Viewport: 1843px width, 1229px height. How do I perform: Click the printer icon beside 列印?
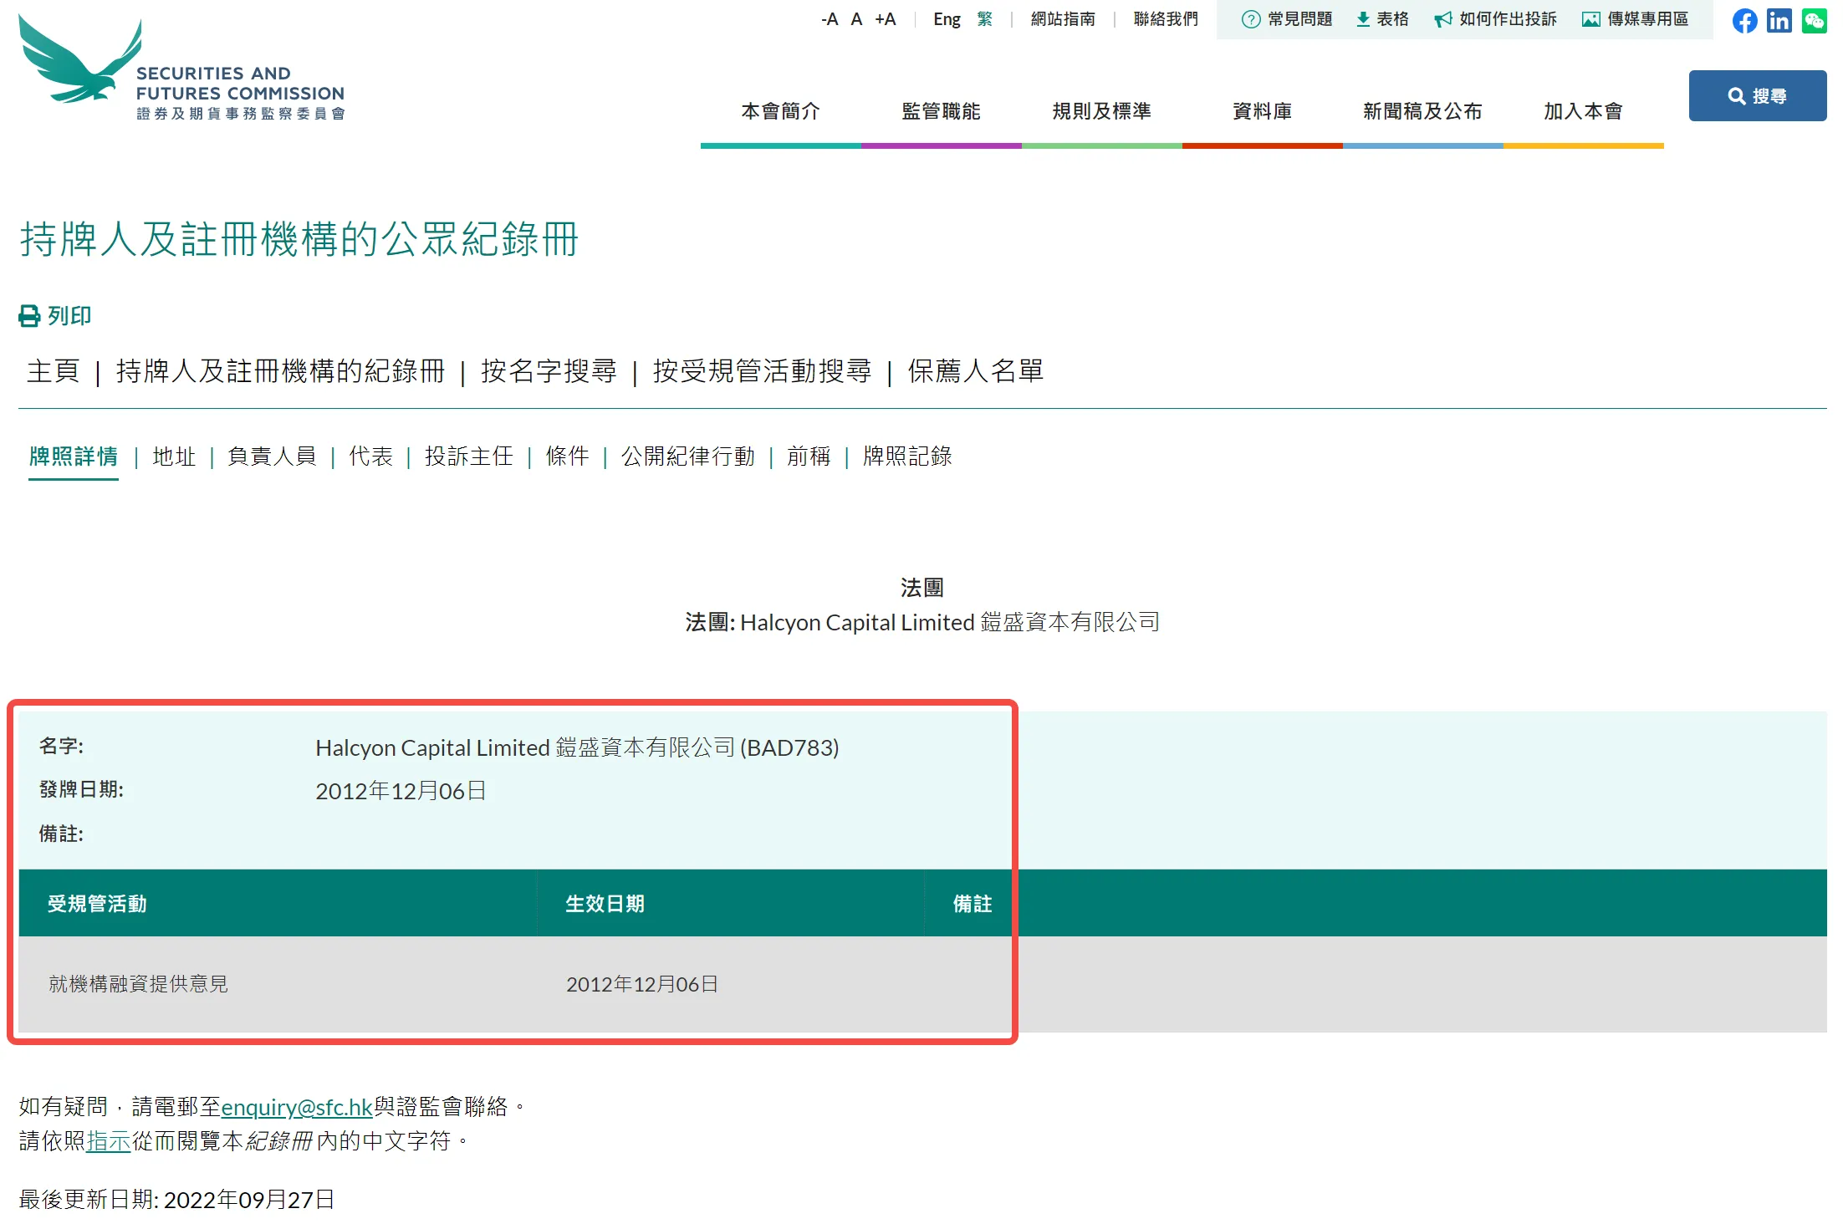click(x=29, y=316)
